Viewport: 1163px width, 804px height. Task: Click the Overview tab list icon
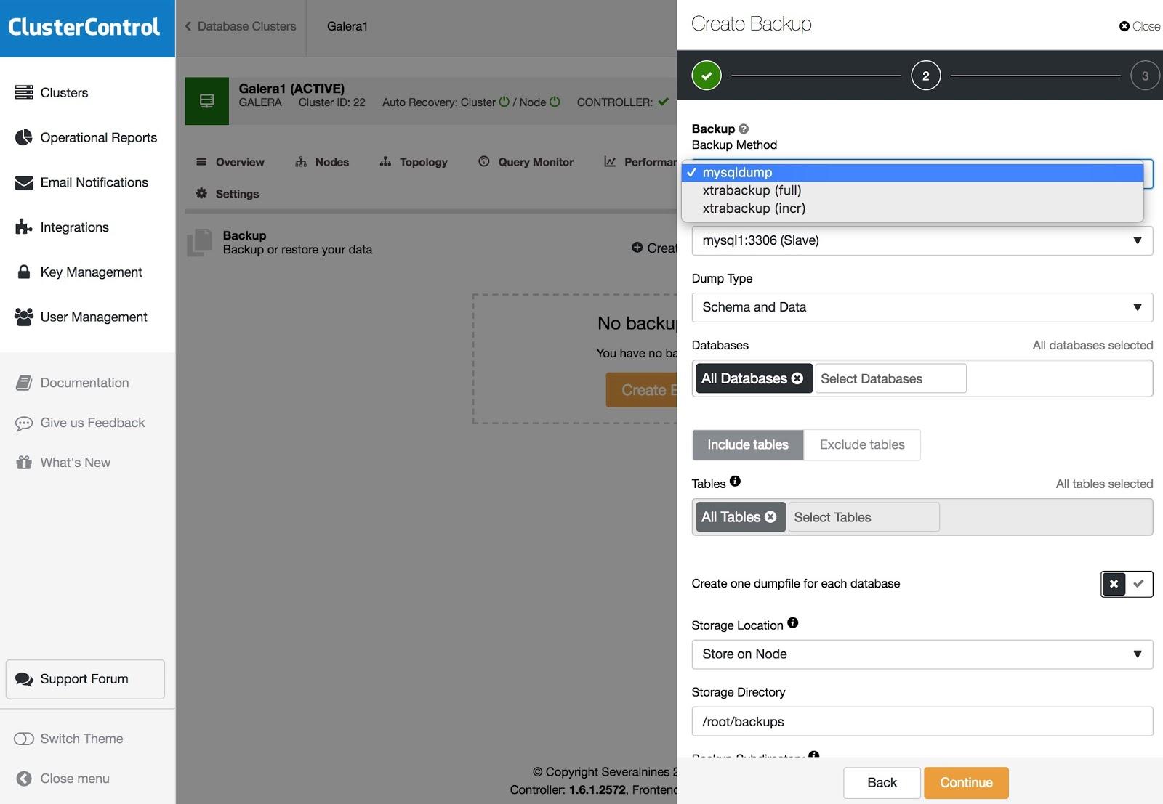(201, 161)
